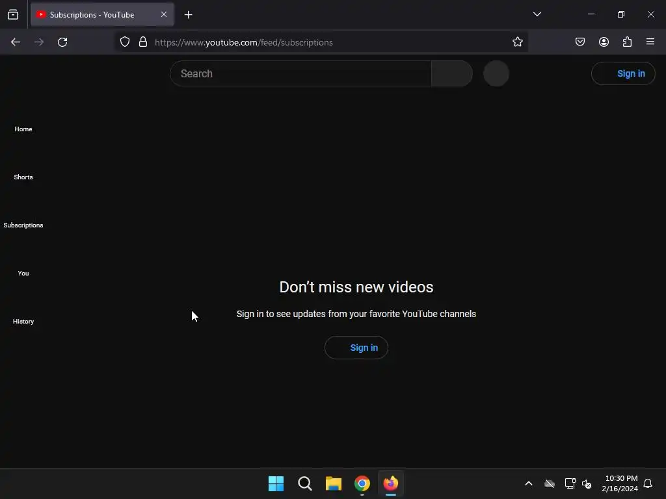Open Firefox application hamburger menu
This screenshot has height=499, width=666.
point(650,42)
